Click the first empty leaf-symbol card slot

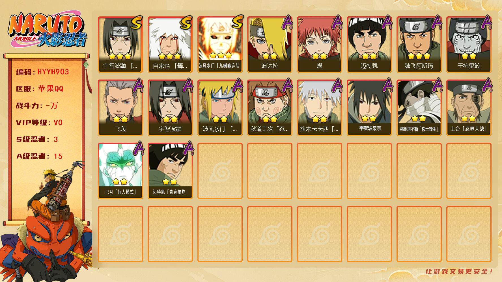coord(220,171)
